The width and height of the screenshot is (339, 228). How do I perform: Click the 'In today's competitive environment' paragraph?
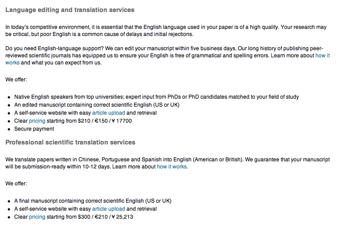point(89,27)
